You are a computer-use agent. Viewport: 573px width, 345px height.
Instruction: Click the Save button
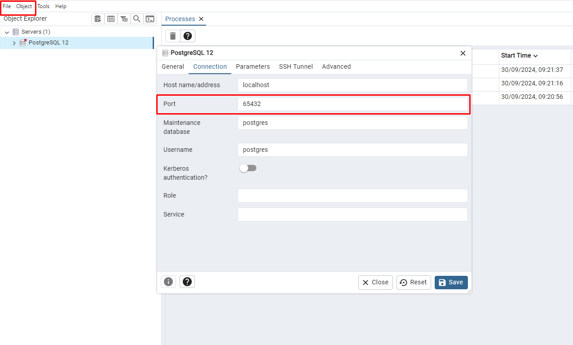point(451,283)
